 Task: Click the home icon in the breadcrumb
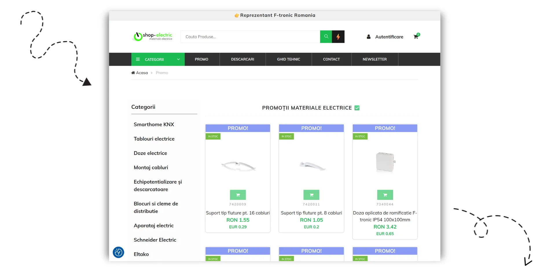(133, 73)
